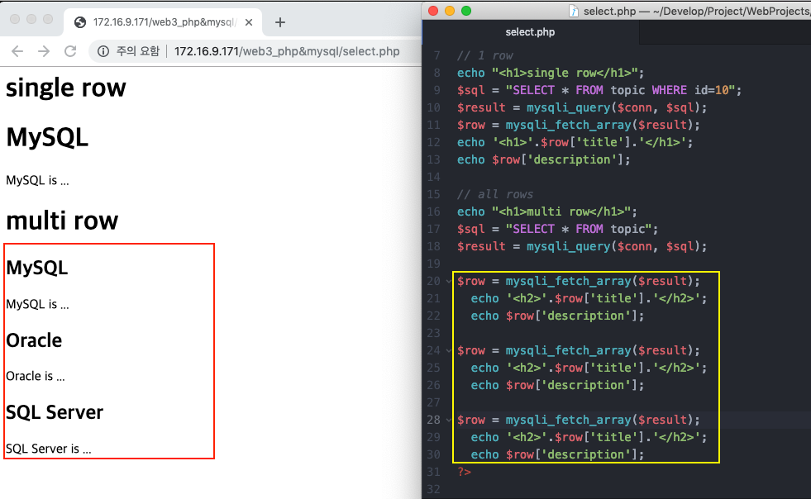Image resolution: width=811 pixels, height=499 pixels.
Task: Click line number 9 in editor gutter
Action: pos(437,90)
